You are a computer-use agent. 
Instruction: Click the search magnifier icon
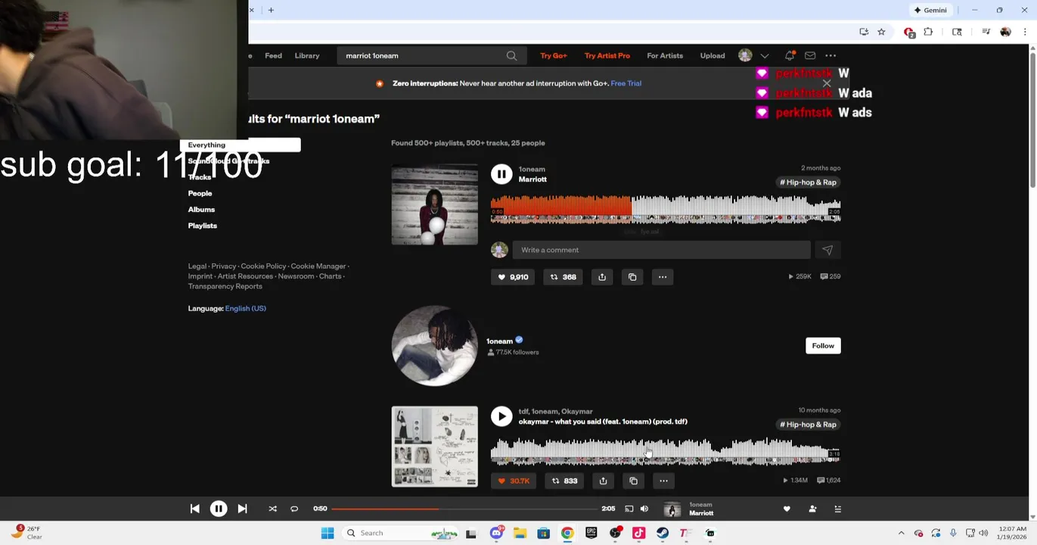(511, 55)
